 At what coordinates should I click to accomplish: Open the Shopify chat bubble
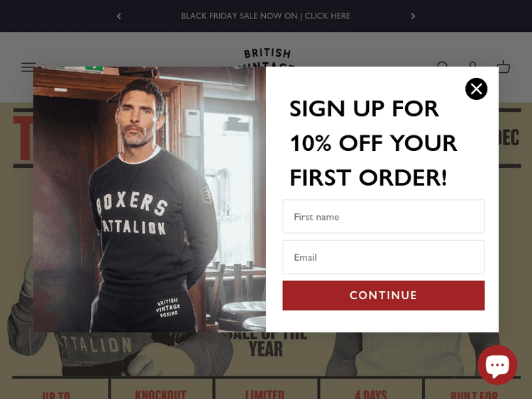(x=497, y=365)
